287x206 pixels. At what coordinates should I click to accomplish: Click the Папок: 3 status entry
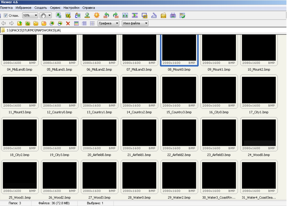(x=15, y=203)
